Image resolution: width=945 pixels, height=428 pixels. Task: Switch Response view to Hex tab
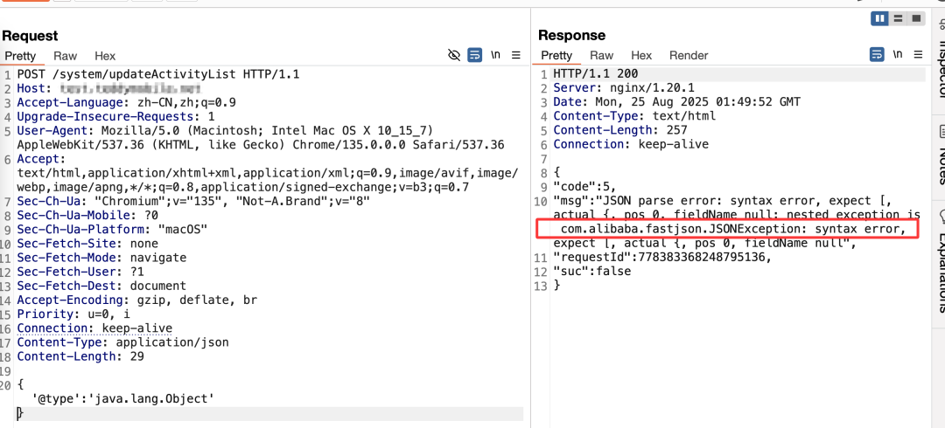coord(641,55)
